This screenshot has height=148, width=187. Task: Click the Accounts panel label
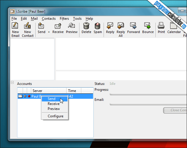24,84
